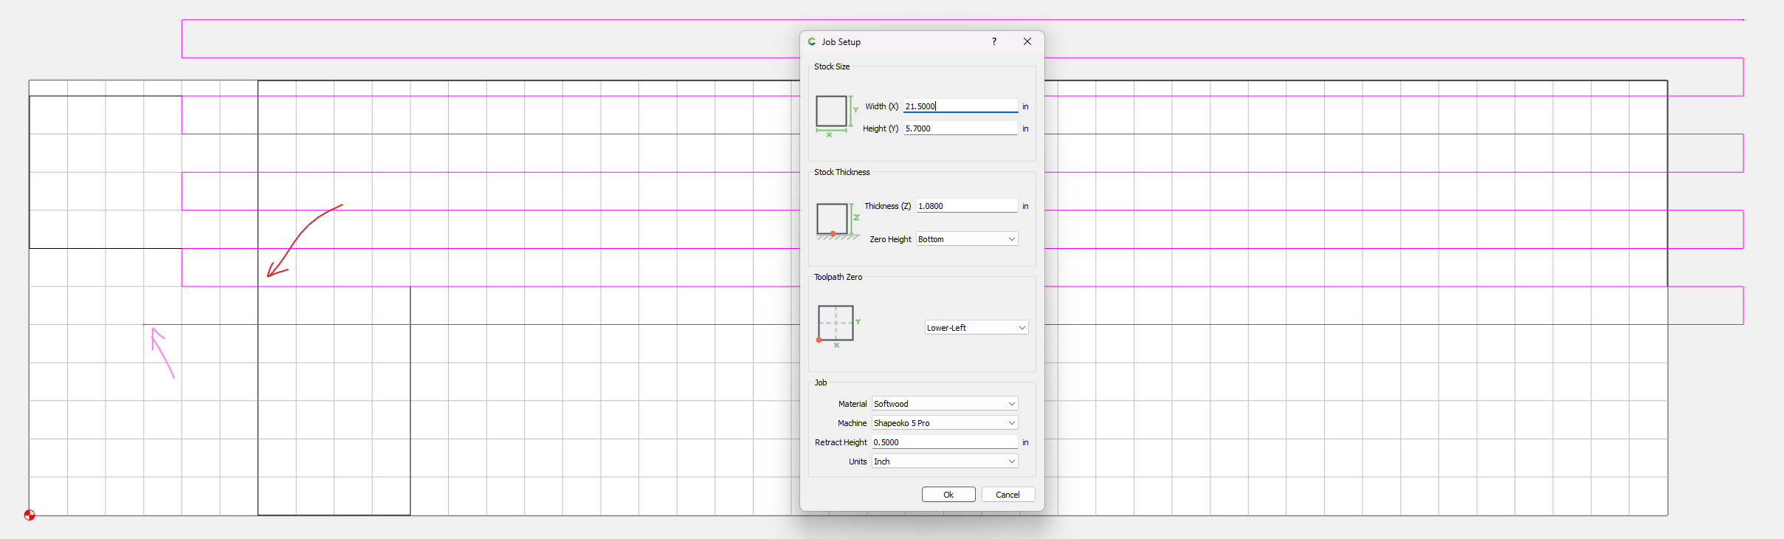
Task: Expand the Toolpath Zero Lower-Left dropdown
Action: coord(976,328)
